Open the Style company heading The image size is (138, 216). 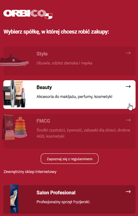point(42,54)
